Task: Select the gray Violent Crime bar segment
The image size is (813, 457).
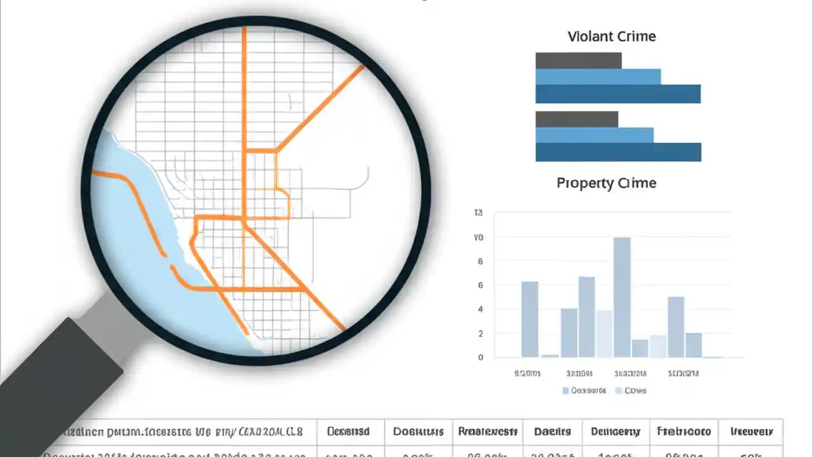Action: tap(578, 60)
